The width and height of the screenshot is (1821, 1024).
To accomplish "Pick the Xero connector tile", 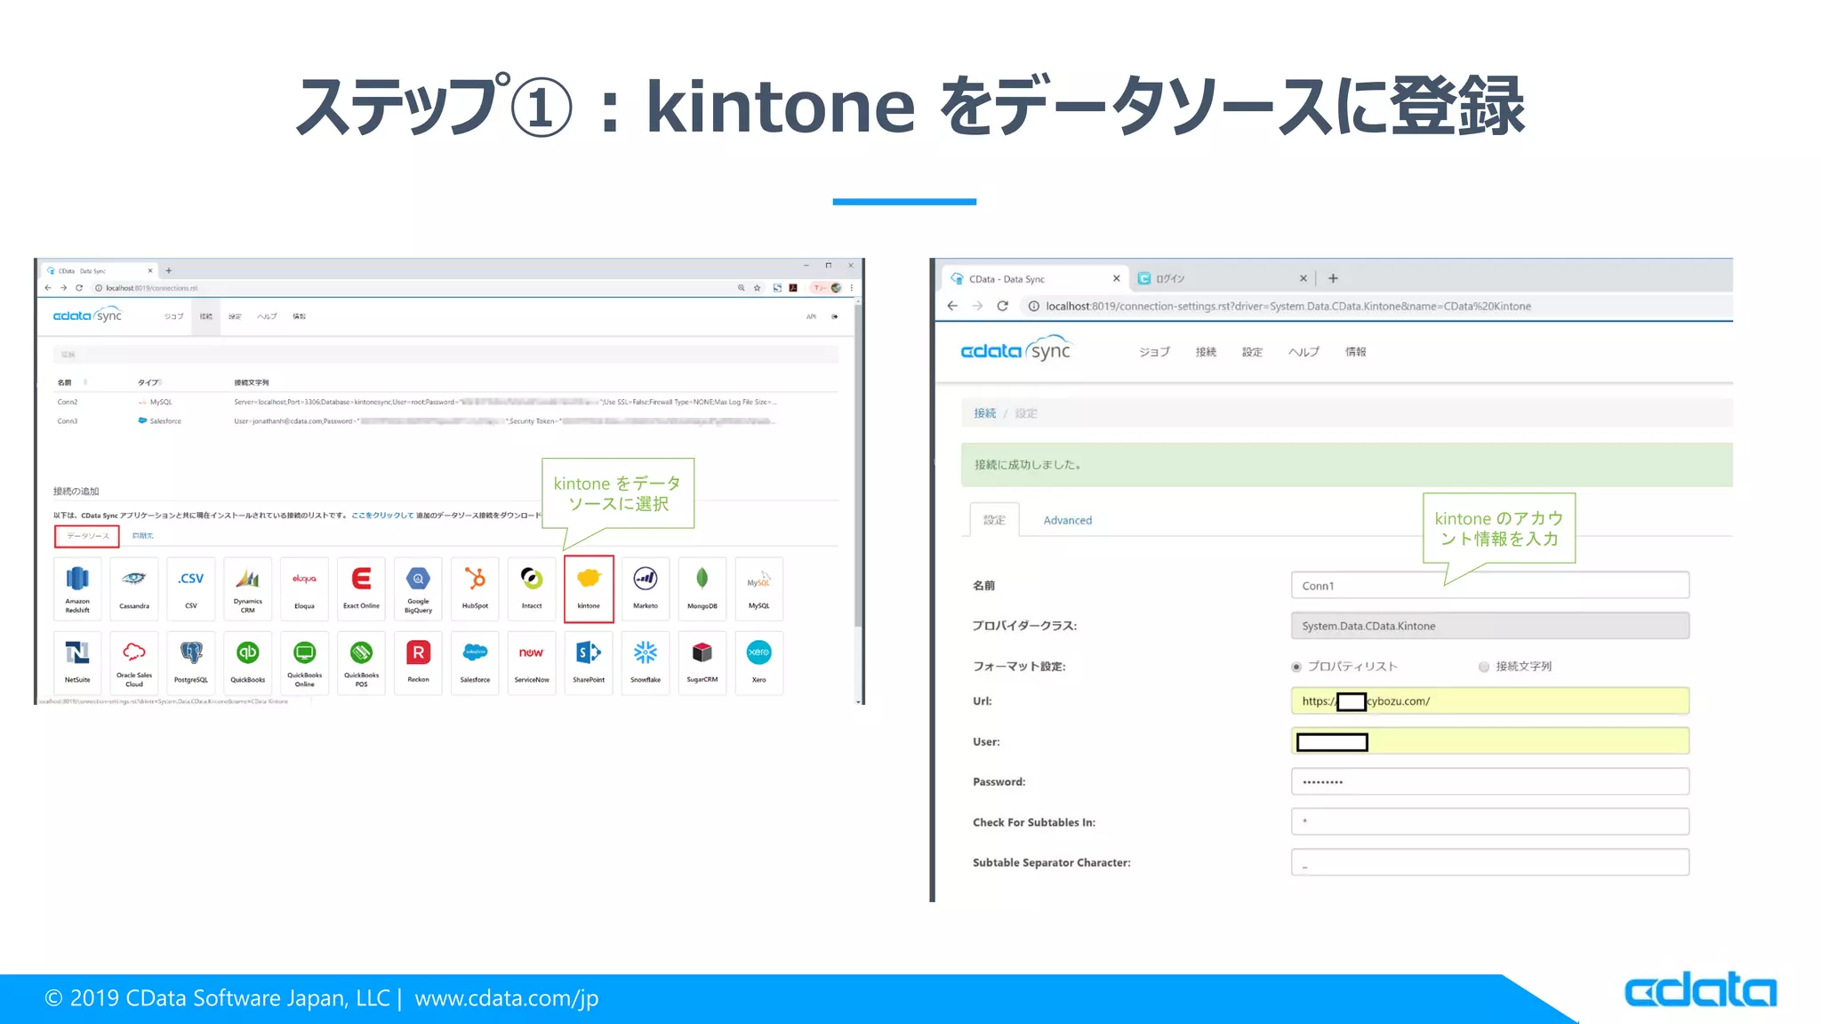I will point(759,663).
